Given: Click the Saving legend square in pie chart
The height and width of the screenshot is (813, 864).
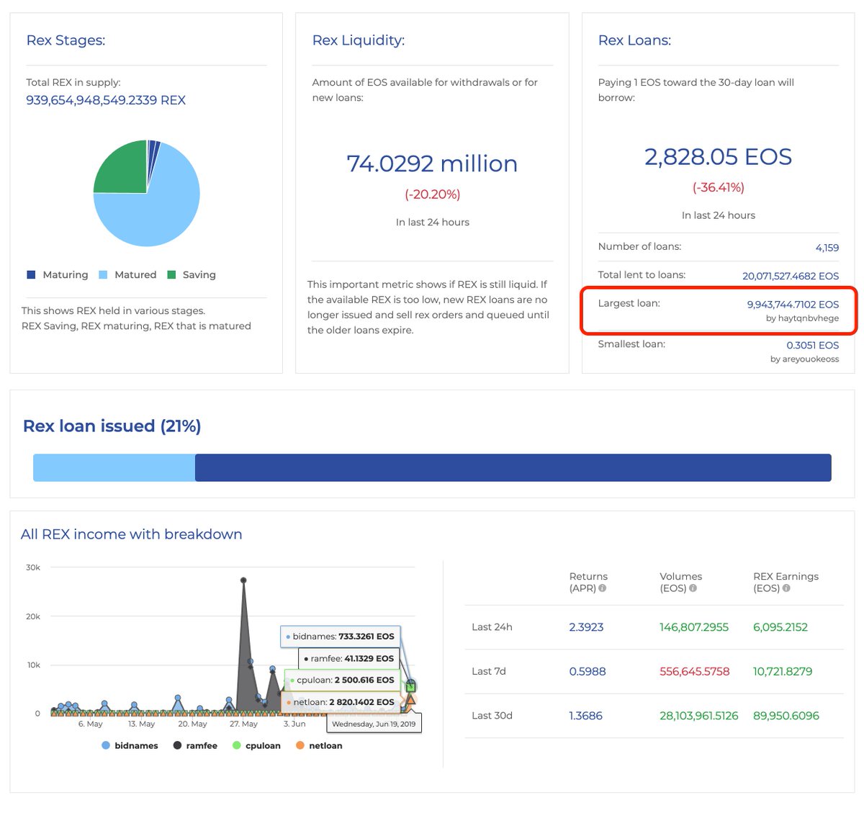Looking at the screenshot, I should click(171, 275).
